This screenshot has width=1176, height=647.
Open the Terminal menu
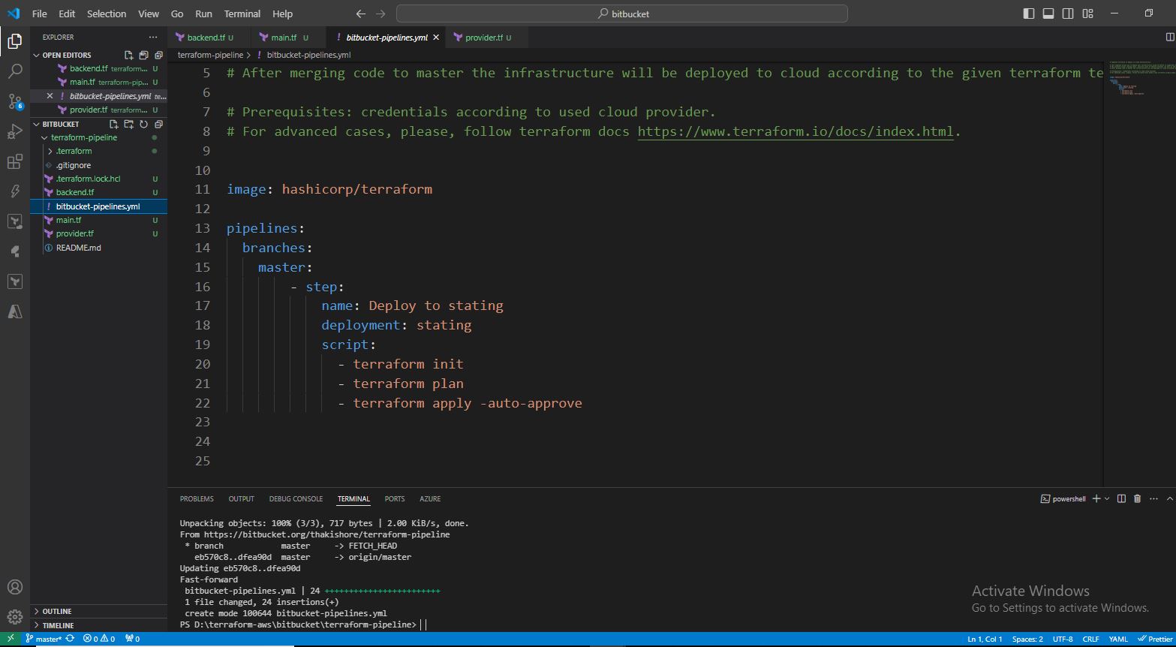[242, 14]
